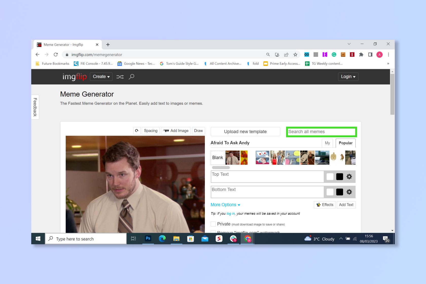Screen dimensions: 426x284
Task: Open the Login dropdown
Action: [x=348, y=77]
